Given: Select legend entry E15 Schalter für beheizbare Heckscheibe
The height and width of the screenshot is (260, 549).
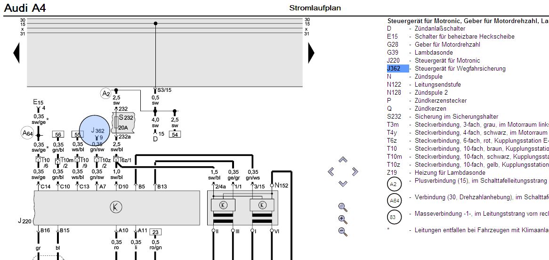Looking at the screenshot, I should [x=451, y=36].
